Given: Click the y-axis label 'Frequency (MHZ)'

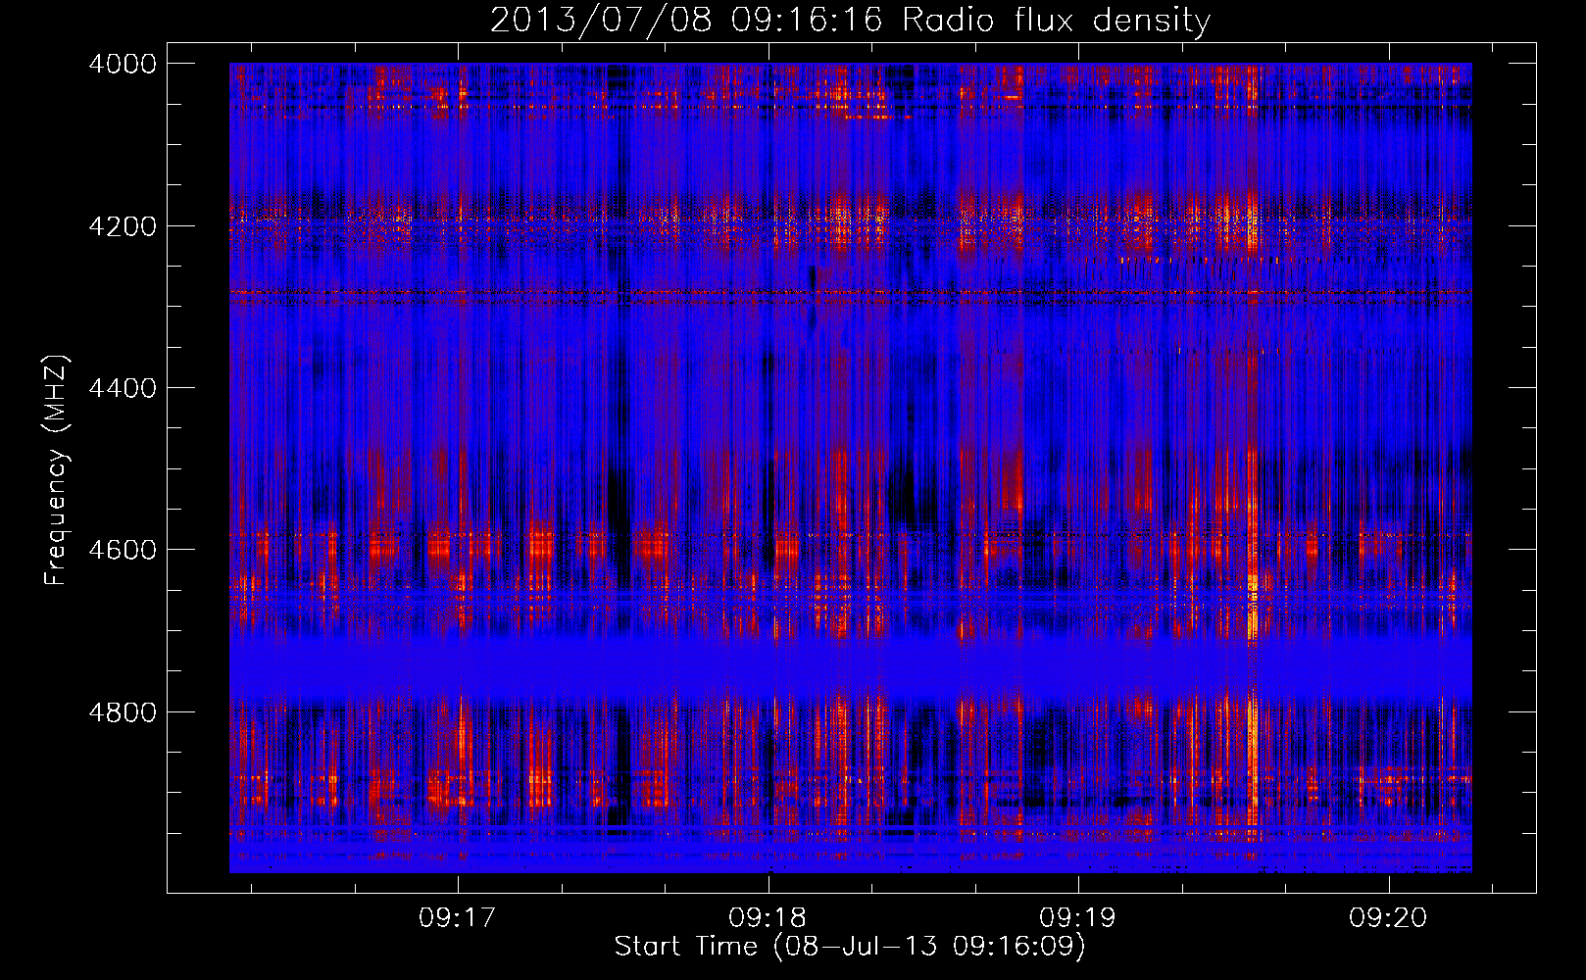Looking at the screenshot, I should [57, 470].
